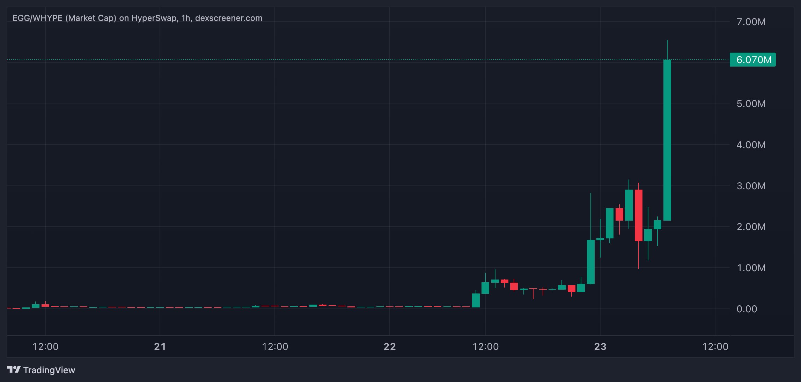Click the date label 23 on time axis
This screenshot has width=801, height=382.
pyautogui.click(x=600, y=346)
